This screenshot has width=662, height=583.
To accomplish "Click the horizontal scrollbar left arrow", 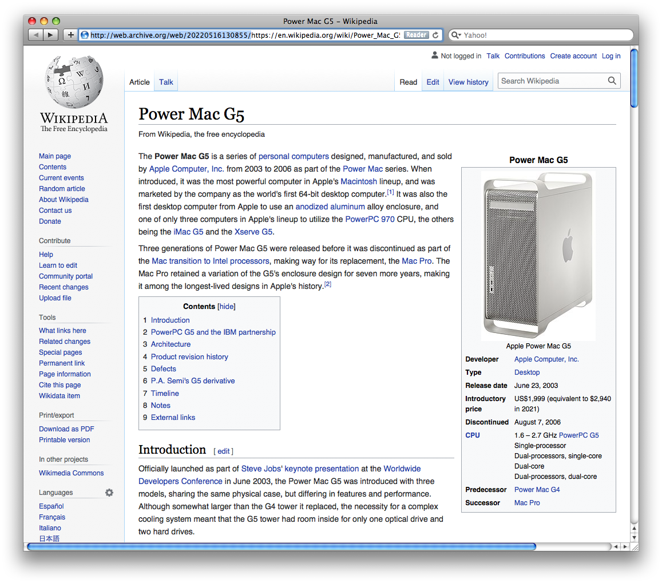I will point(616,547).
